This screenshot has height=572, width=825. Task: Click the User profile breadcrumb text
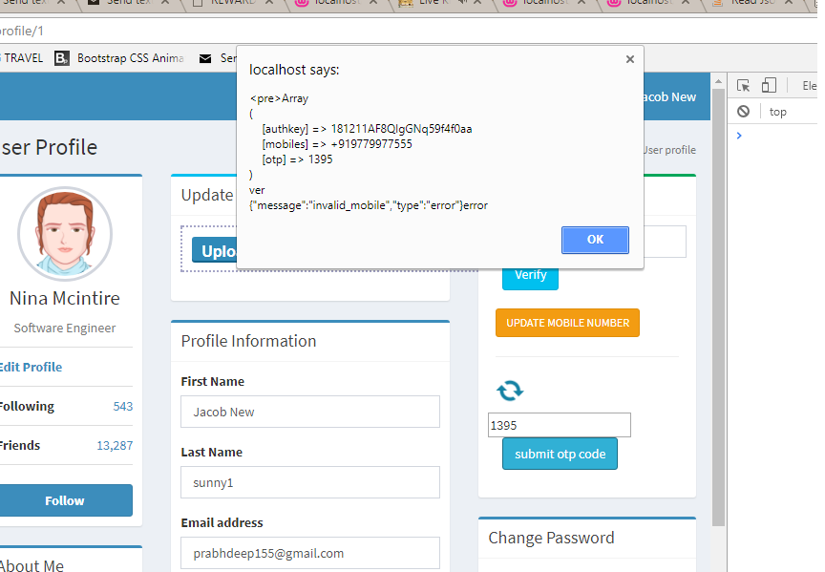(x=669, y=150)
